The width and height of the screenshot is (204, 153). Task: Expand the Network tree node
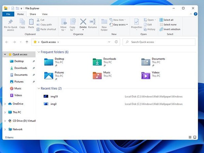click(5, 129)
